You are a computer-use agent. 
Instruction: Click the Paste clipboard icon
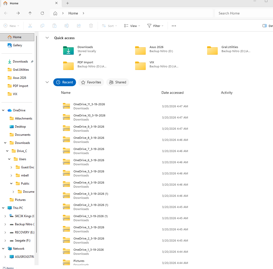click(x=54, y=26)
